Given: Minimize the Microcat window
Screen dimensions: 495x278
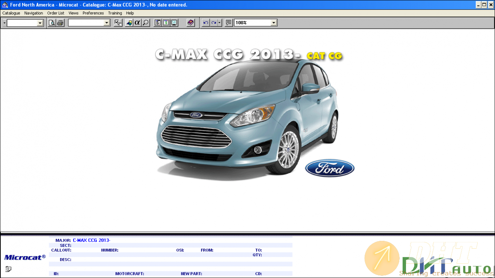Looking at the screenshot, I should point(478,5).
